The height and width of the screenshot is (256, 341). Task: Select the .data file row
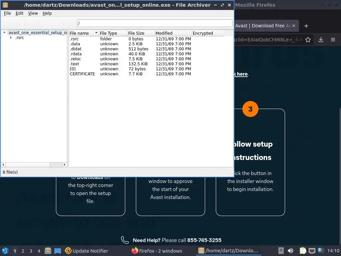pos(146,44)
